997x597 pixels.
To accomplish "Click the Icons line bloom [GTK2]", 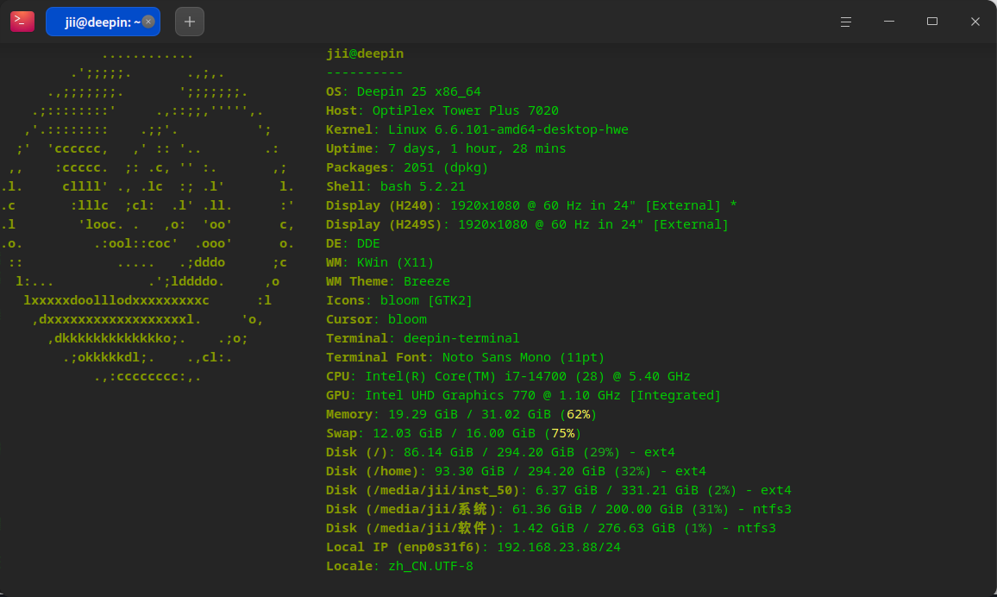I will tap(400, 301).
